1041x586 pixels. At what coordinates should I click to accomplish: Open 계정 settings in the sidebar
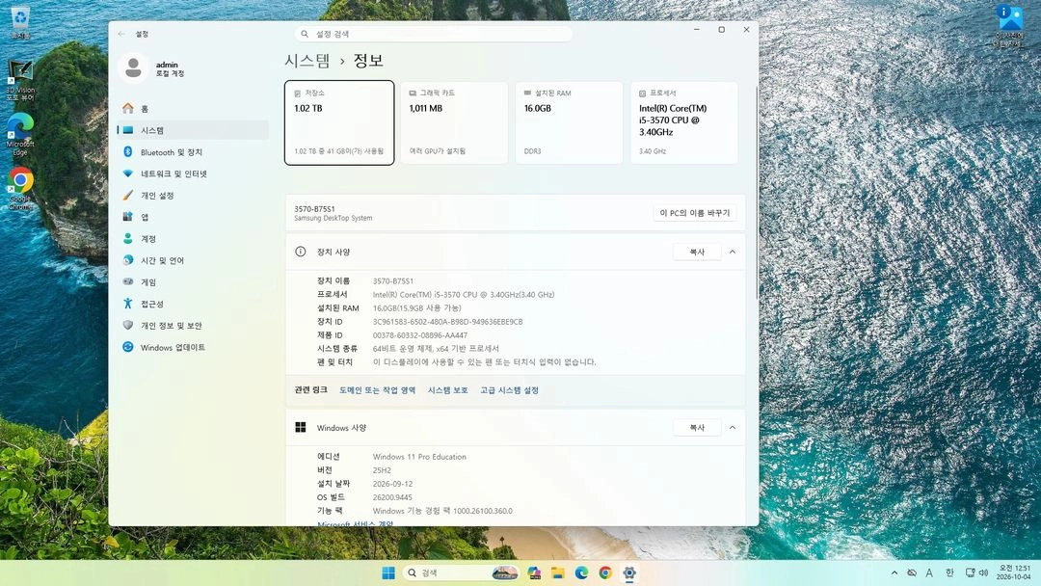click(x=193, y=239)
